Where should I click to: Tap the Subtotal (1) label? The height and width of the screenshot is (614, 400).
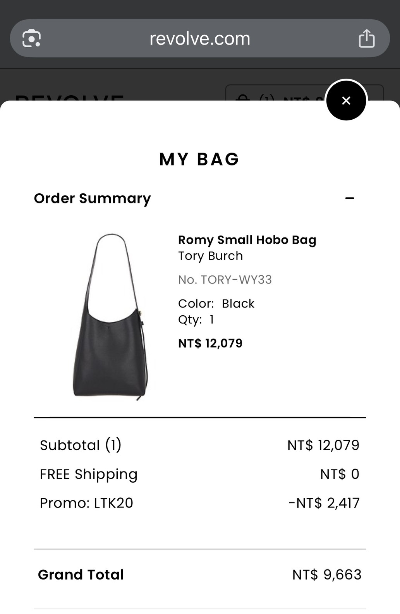(81, 445)
